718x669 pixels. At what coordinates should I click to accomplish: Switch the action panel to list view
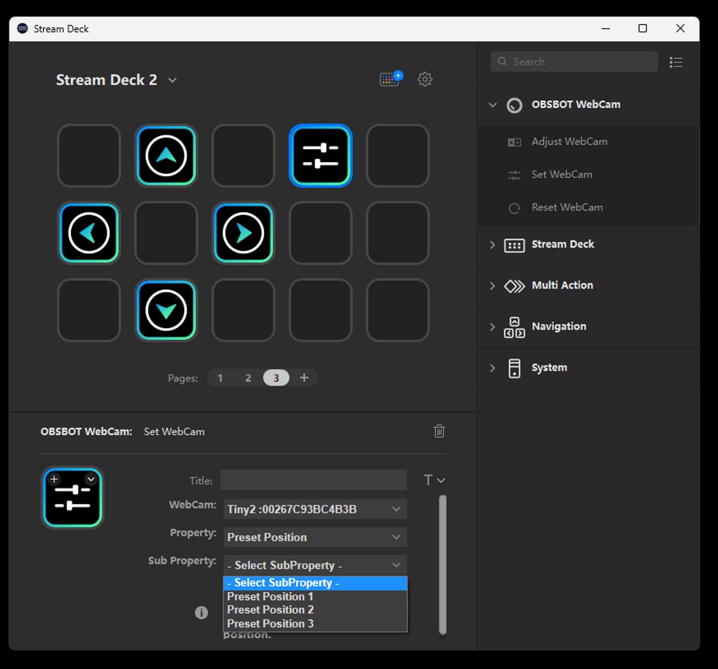[x=676, y=61]
